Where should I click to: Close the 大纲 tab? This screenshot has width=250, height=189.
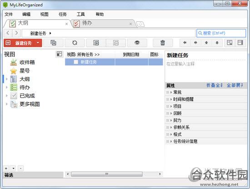[x=66, y=24]
